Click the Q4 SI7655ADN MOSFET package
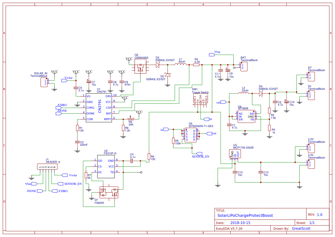 [x=191, y=135]
